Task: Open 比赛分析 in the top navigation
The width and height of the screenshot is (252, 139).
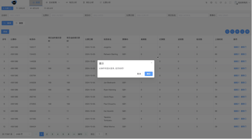Action: pyautogui.click(x=105, y=3)
